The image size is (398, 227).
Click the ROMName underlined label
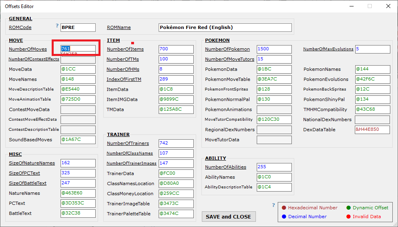pos(119,27)
